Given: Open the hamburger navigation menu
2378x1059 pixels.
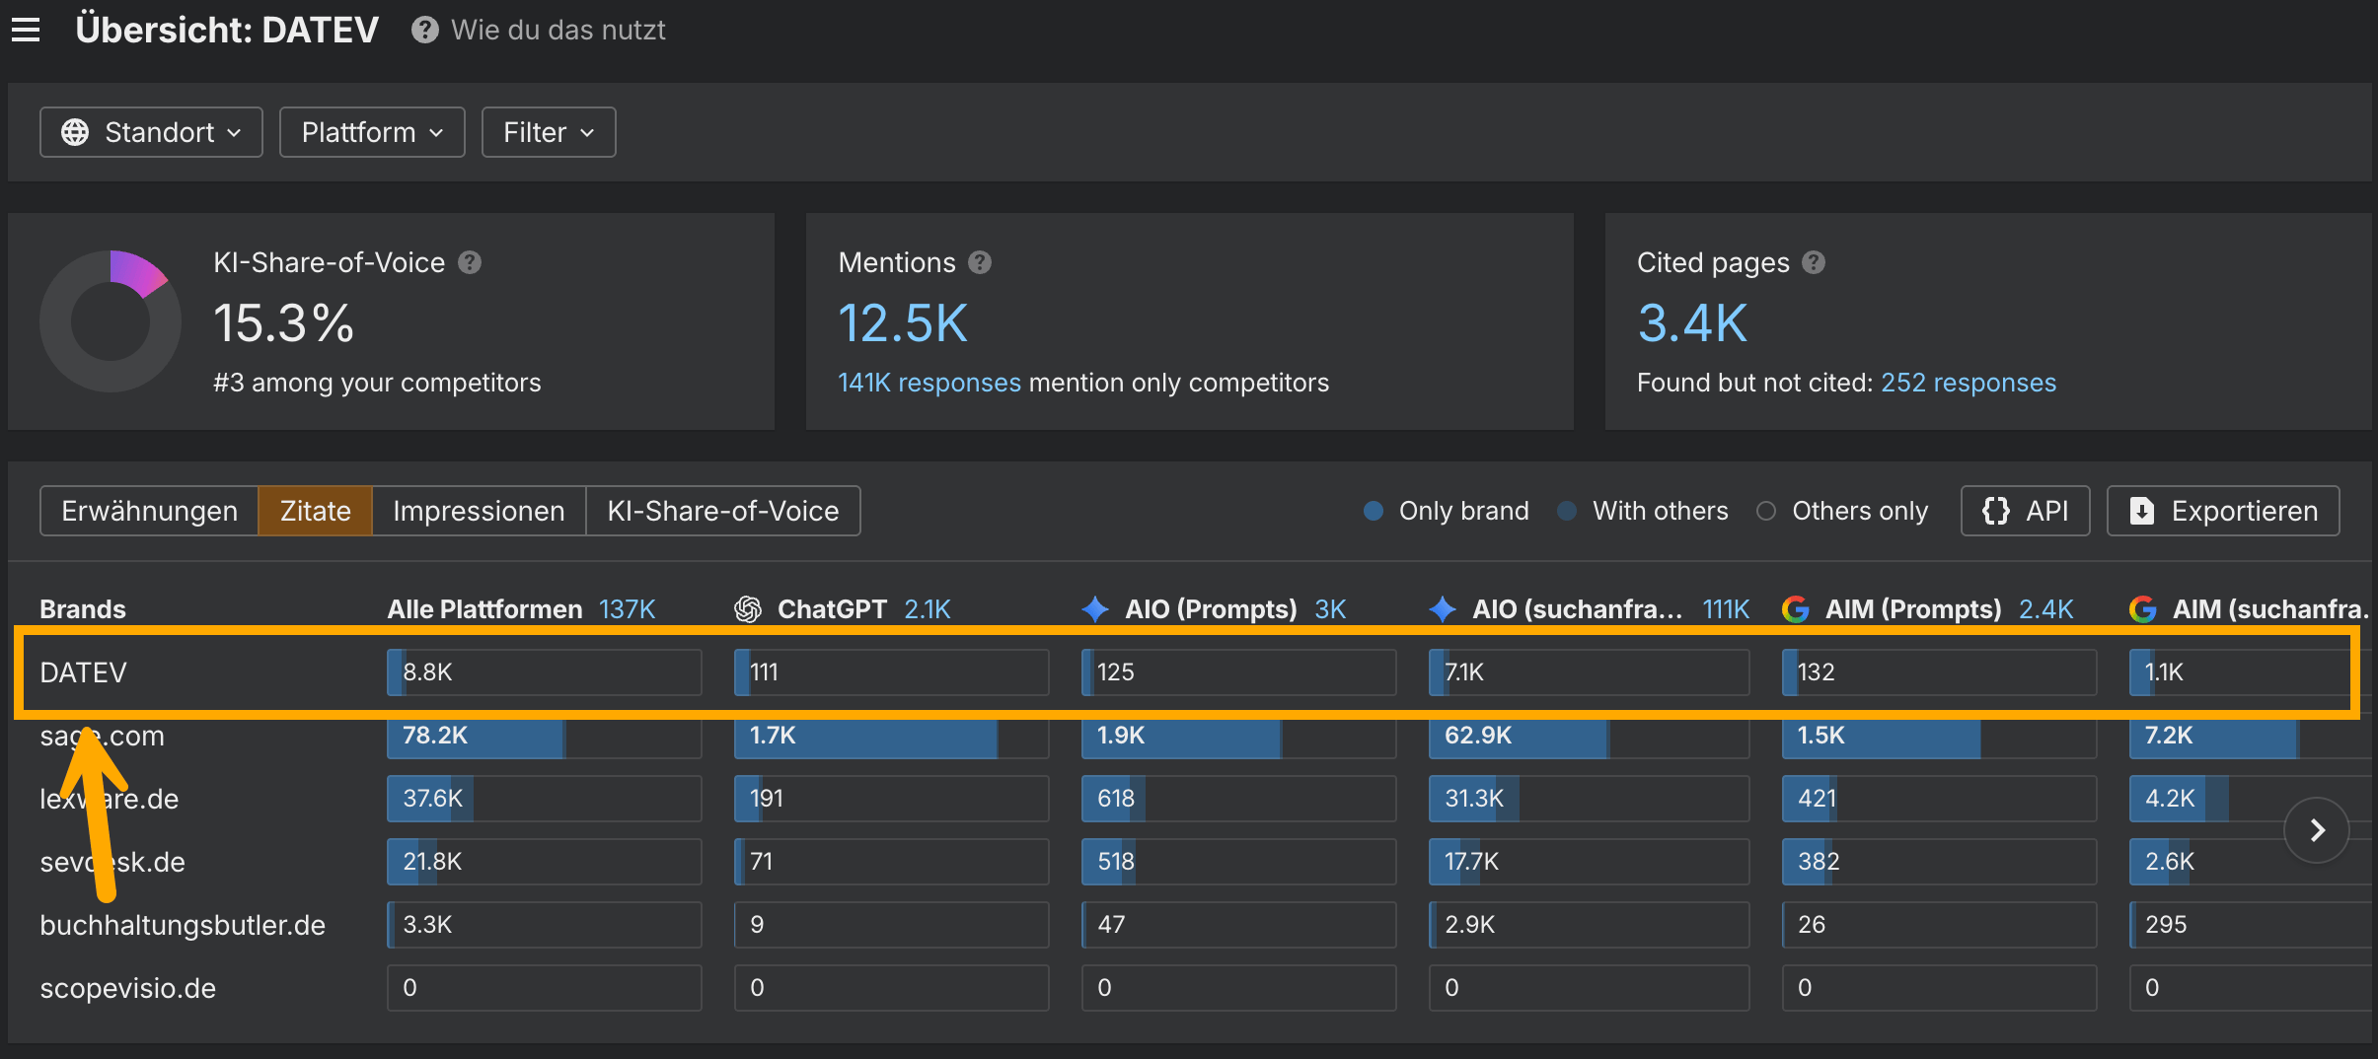Looking at the screenshot, I should (26, 31).
